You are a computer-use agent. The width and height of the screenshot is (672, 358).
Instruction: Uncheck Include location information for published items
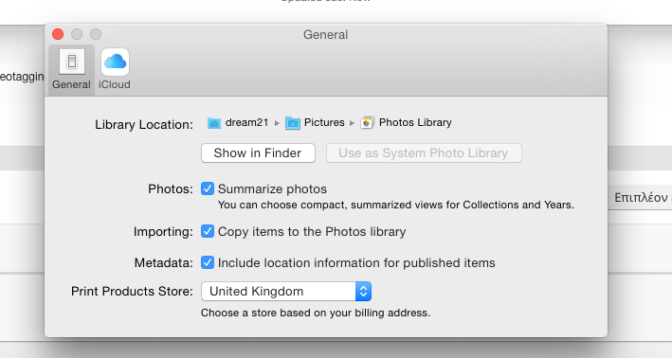click(x=208, y=262)
